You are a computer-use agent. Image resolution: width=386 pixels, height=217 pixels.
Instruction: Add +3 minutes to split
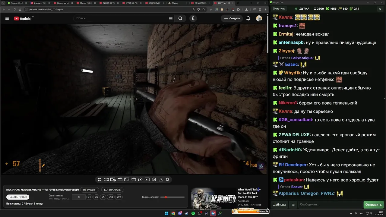click(x=96, y=197)
